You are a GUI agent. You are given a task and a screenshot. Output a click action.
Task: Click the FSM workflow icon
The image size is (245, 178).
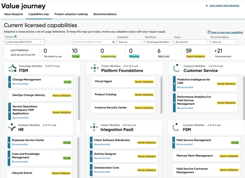pyautogui.click(x=176, y=127)
